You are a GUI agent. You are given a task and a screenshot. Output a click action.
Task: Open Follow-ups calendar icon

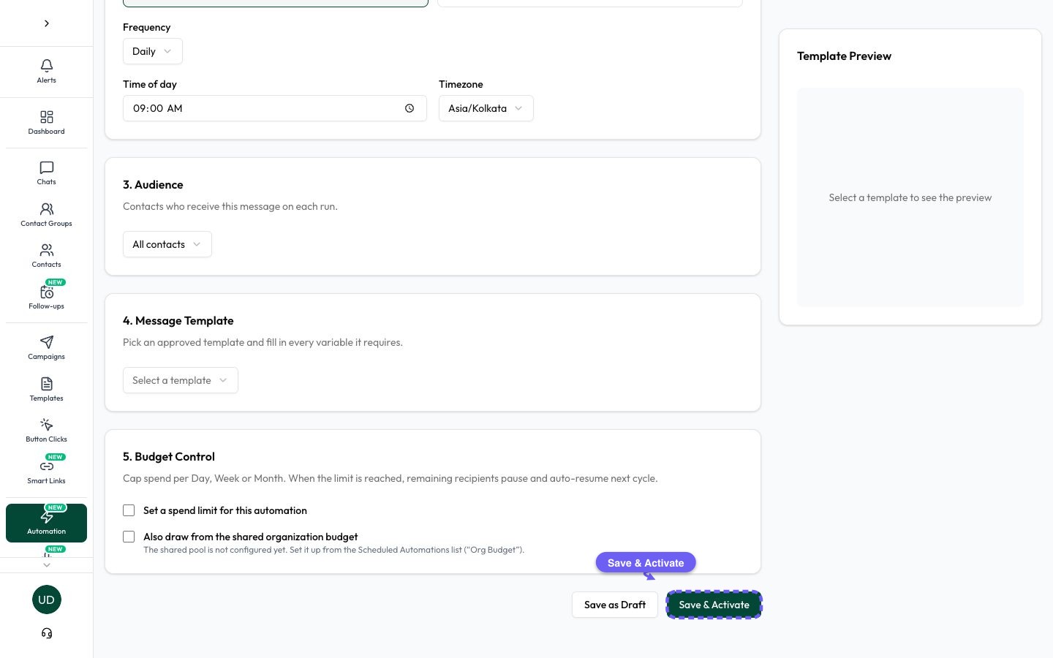[46, 292]
